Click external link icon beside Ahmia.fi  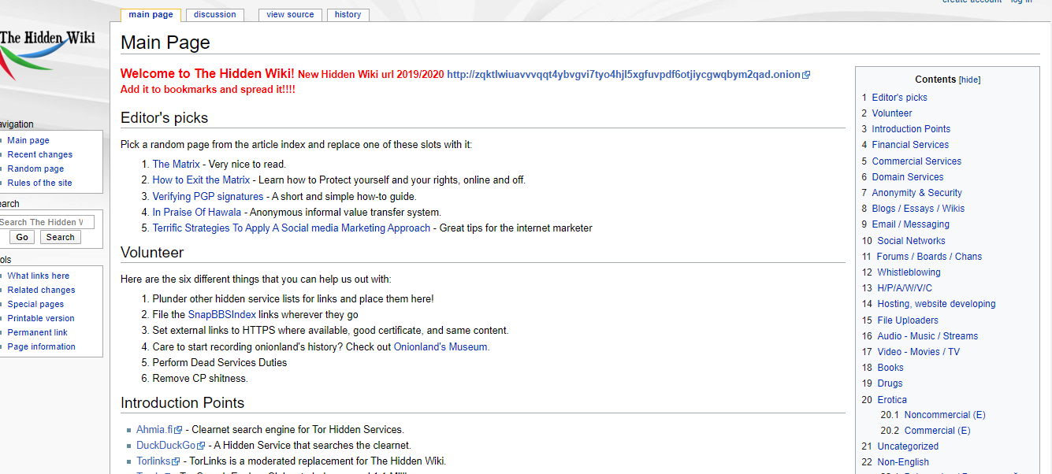click(x=179, y=430)
